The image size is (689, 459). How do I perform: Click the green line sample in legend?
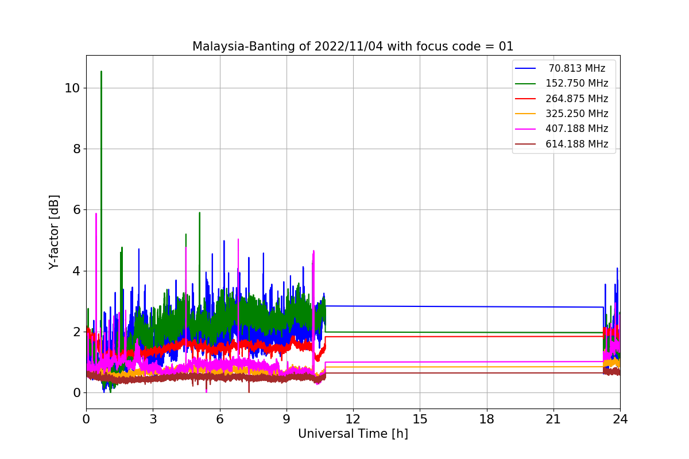[525, 83]
